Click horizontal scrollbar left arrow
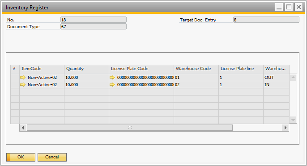 [23, 128]
